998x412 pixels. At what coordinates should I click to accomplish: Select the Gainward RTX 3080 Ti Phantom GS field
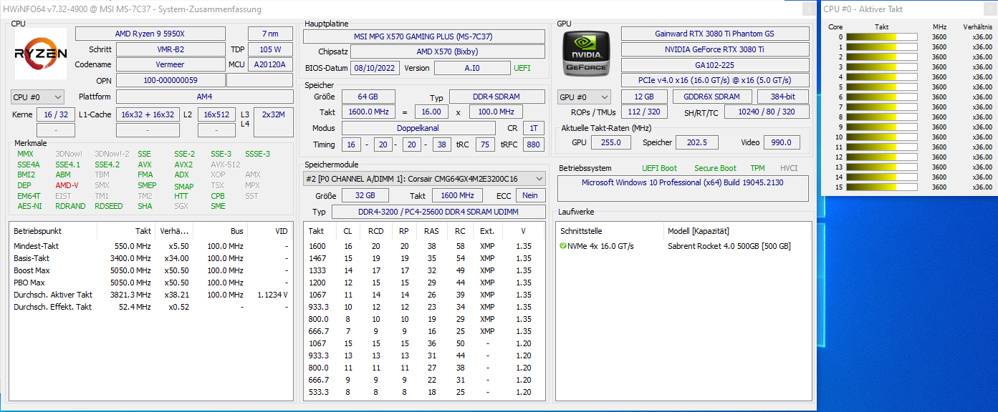point(714,34)
